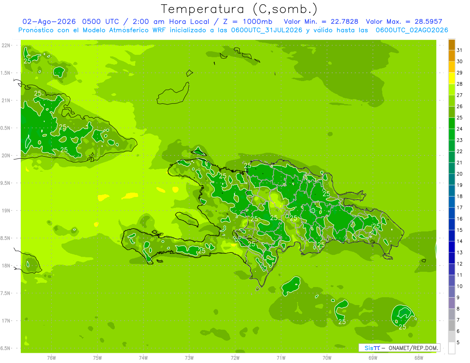Click the "73W" longitude label
Image resolution: width=470 pixels, height=363 pixels.
point(189,358)
